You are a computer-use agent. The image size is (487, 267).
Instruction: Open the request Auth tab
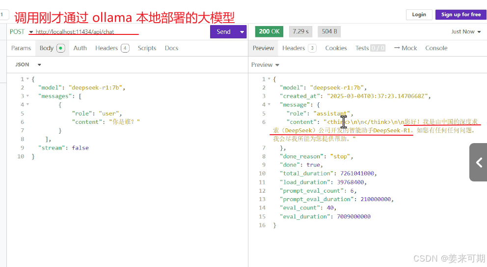pos(80,48)
